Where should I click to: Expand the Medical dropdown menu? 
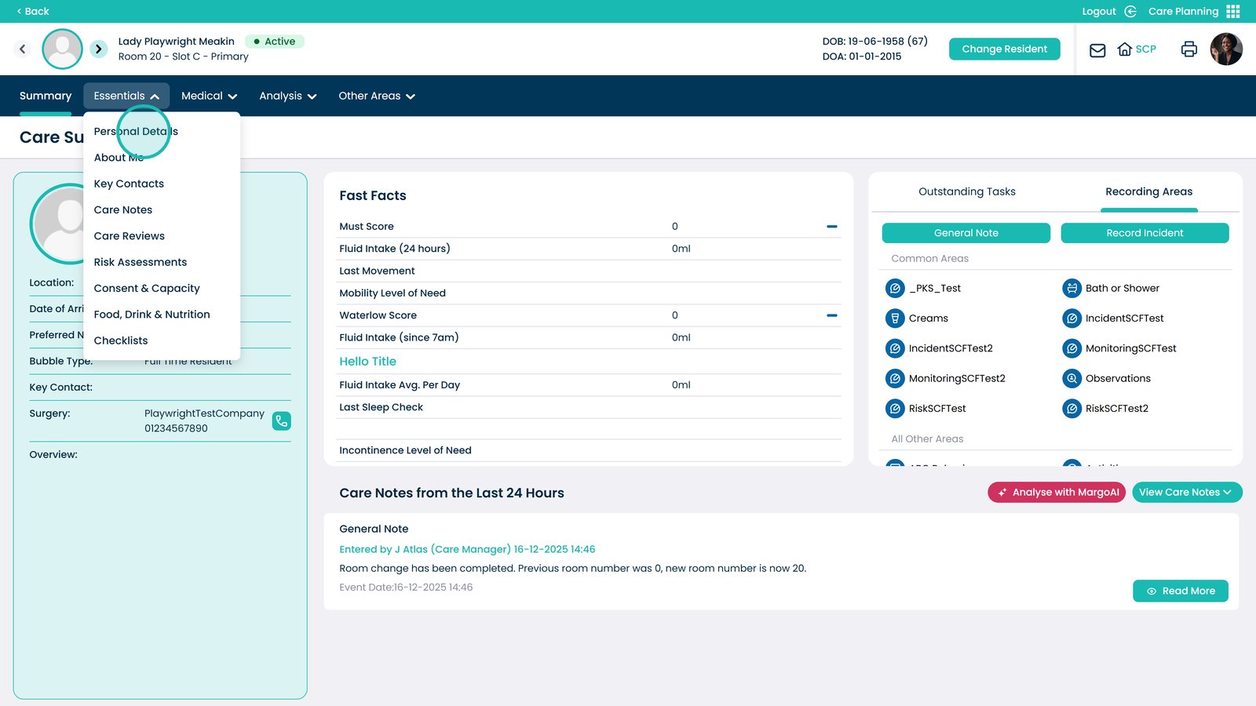point(209,96)
